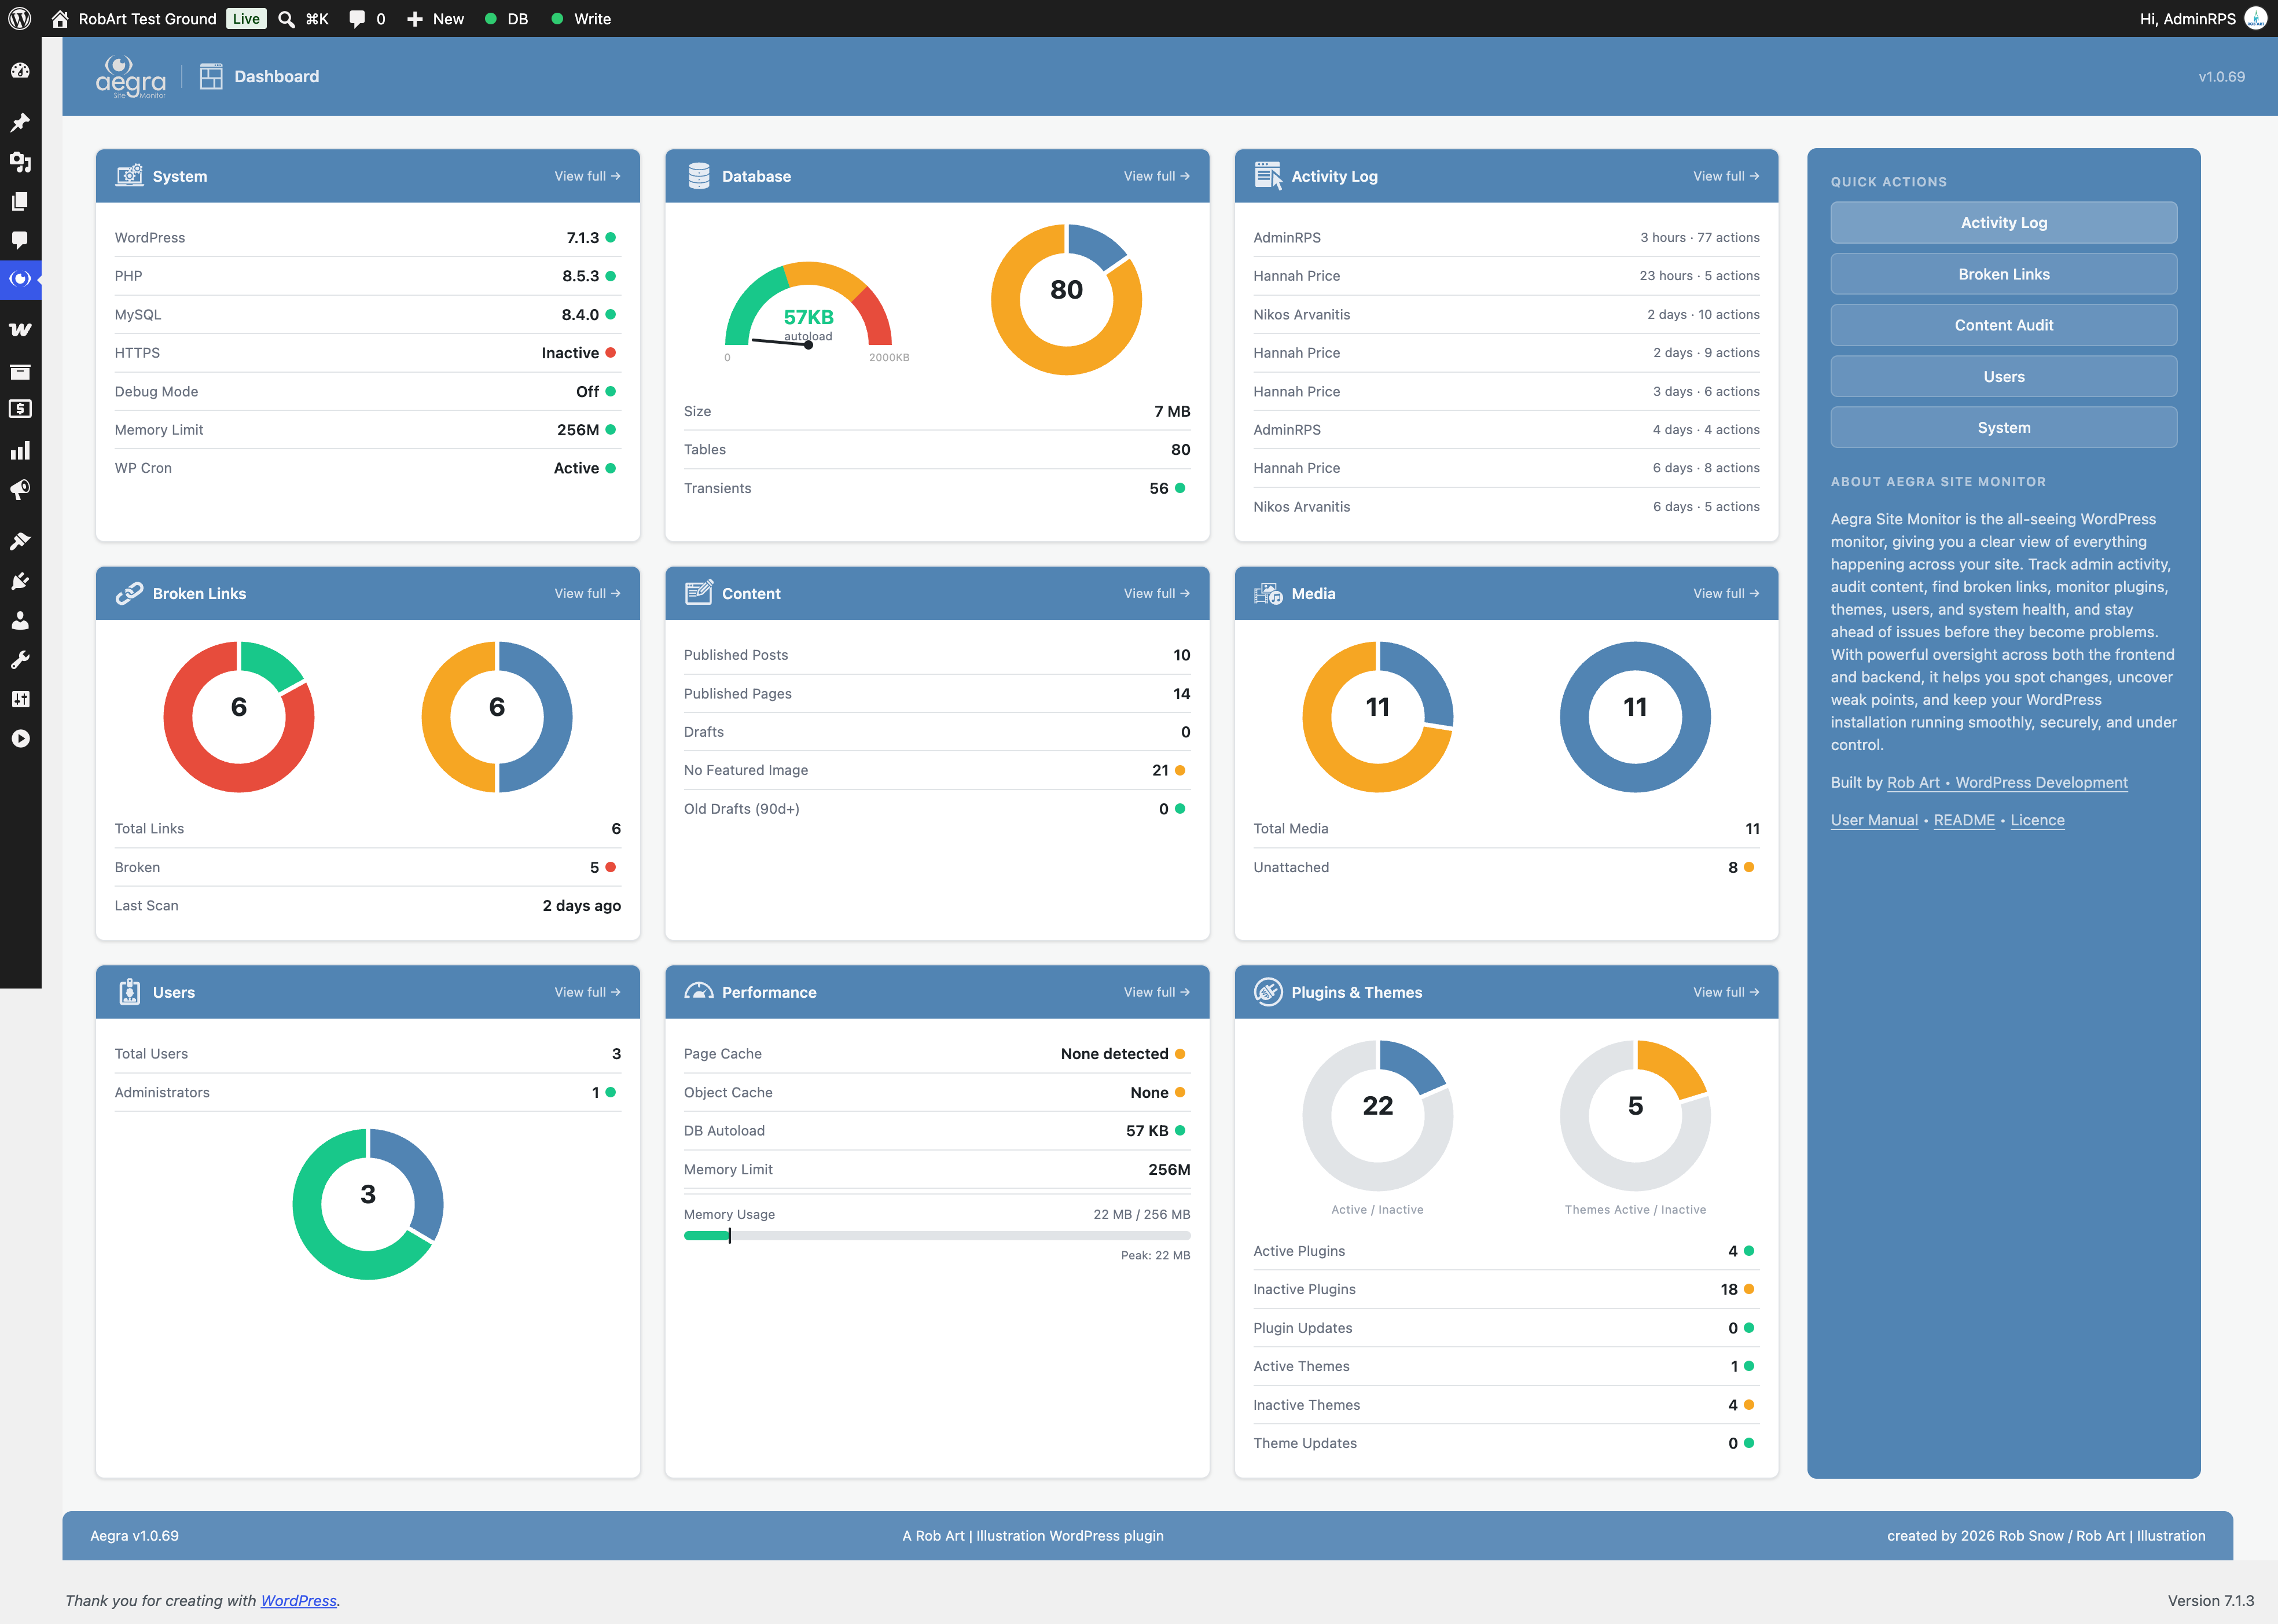Screen dimensions: 2278x1624
Task: Click the Users donut chart showing 3
Action: tap(368, 1203)
